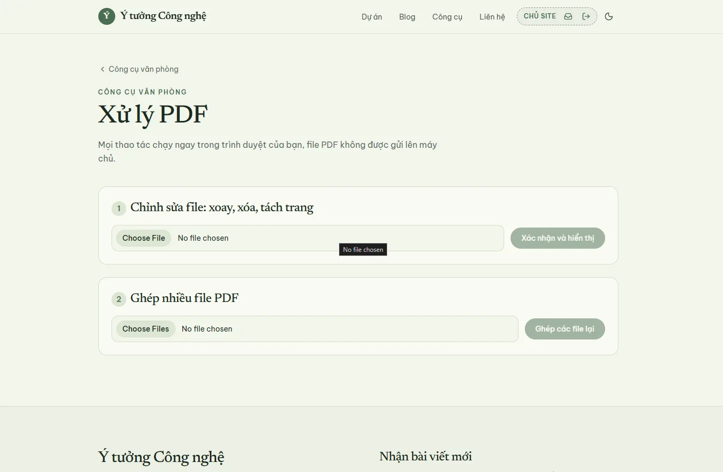The width and height of the screenshot is (723, 472).
Task: Open the inbox tray icon in header
Action: coord(568,16)
